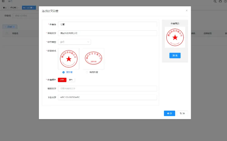Select the highlighted 正文印章 page tab
The width and height of the screenshot is (227, 141).
click(29, 8)
